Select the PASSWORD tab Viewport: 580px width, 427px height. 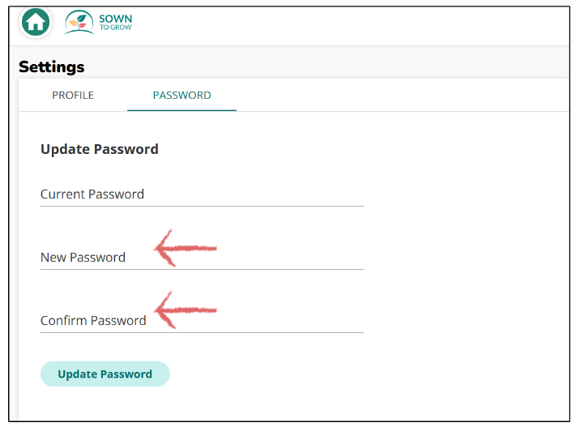(x=181, y=96)
